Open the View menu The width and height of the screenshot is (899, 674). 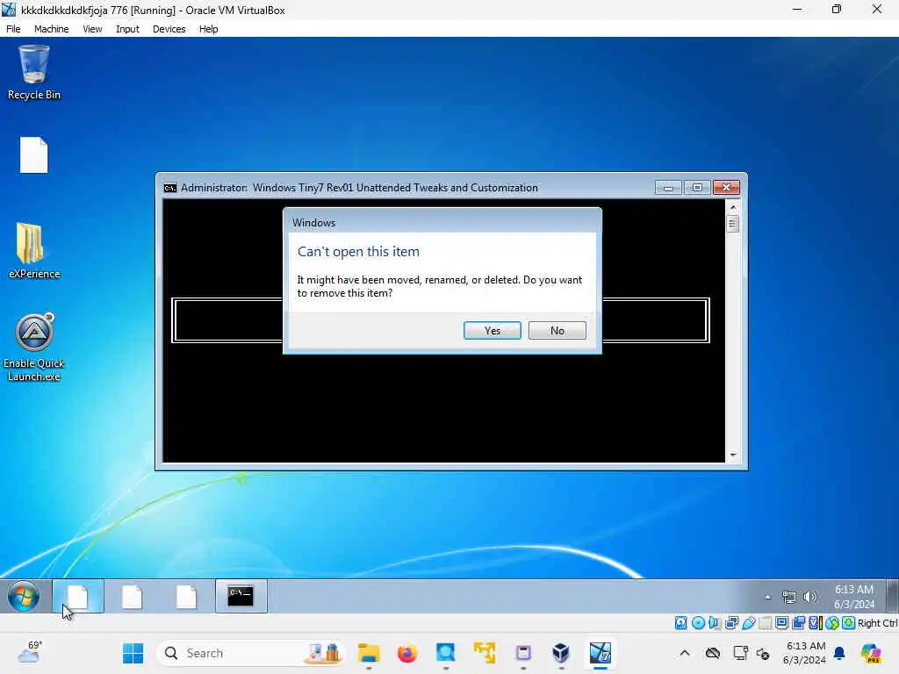click(91, 29)
